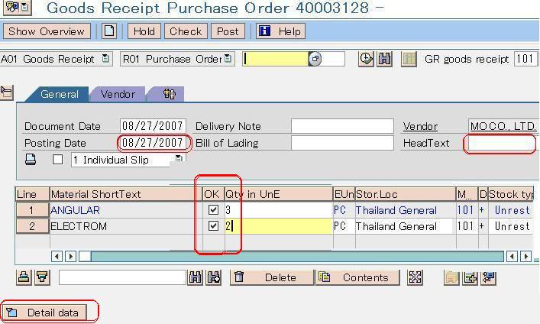Click the new document page icon
The image size is (540, 324).
pyautogui.click(x=109, y=31)
